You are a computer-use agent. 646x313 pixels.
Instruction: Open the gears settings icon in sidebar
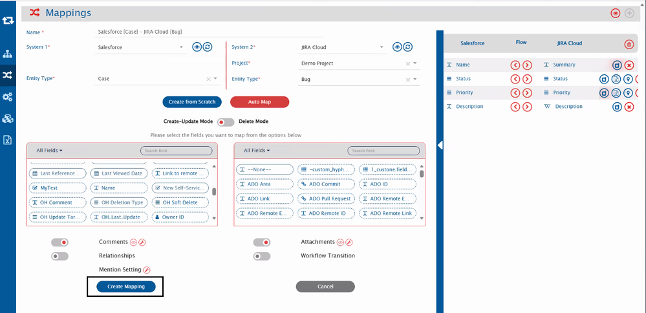[x=8, y=97]
